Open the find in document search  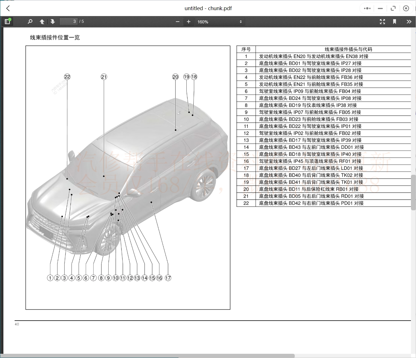click(x=30, y=21)
